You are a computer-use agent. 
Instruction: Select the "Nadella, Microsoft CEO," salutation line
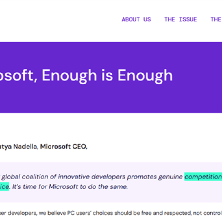point(50,147)
